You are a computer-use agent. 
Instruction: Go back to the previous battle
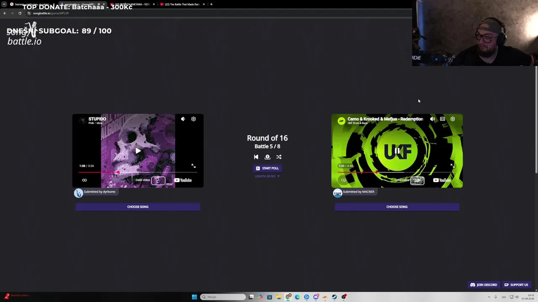256,157
